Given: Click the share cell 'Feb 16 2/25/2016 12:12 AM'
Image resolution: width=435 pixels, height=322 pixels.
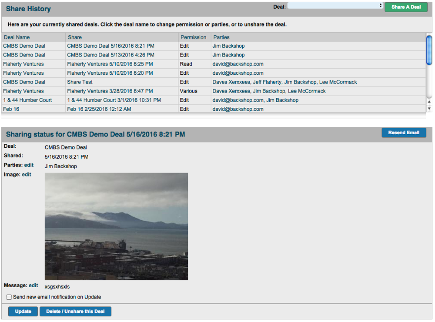Looking at the screenshot, I should point(99,109).
